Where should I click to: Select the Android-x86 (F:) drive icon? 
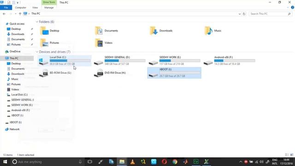[x=208, y=63]
